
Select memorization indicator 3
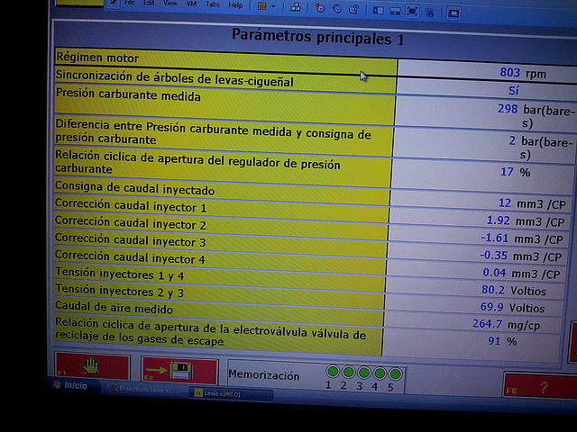[362, 373]
